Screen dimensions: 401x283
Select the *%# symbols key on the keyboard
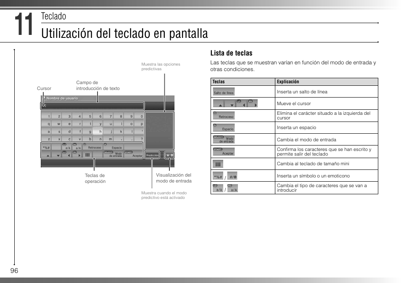46,147
